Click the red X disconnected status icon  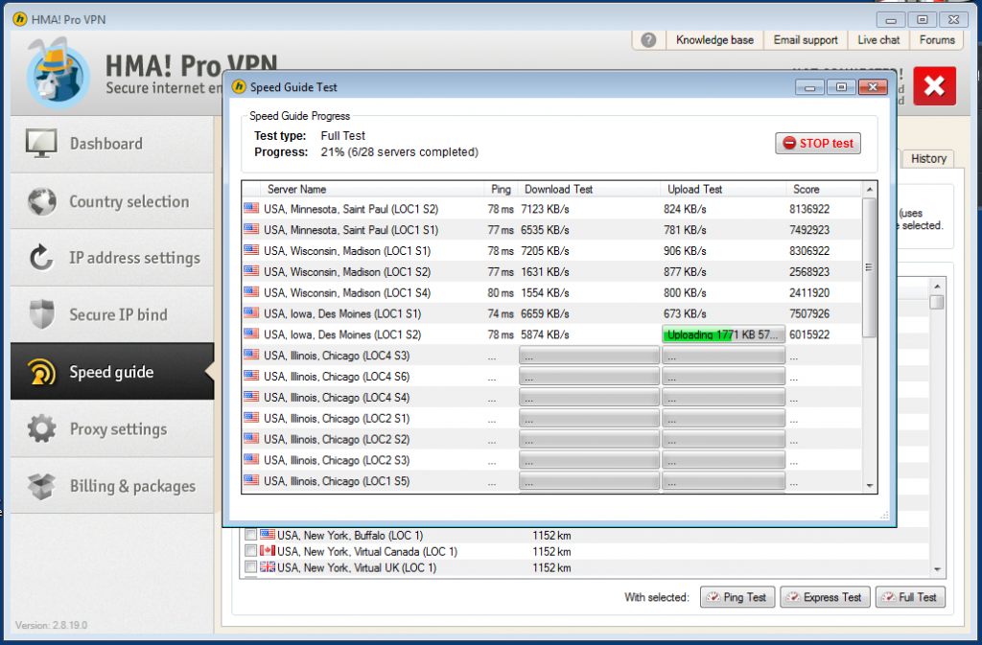(934, 85)
